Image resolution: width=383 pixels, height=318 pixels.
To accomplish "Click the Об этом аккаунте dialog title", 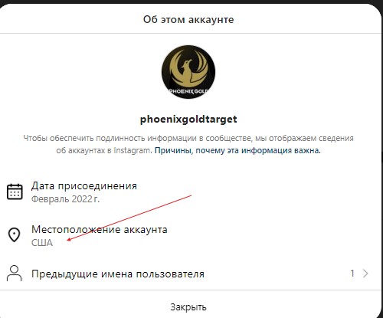I will pyautogui.click(x=188, y=20).
